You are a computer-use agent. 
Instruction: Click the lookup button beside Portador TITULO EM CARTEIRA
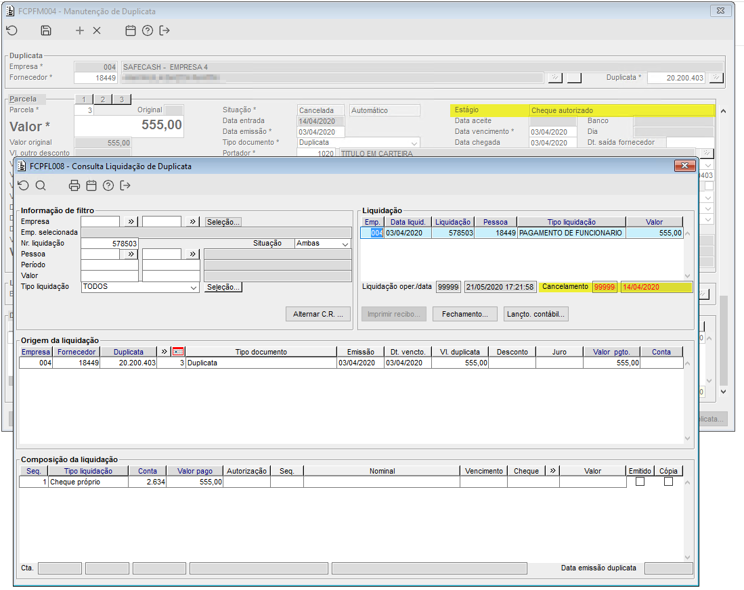click(707, 153)
